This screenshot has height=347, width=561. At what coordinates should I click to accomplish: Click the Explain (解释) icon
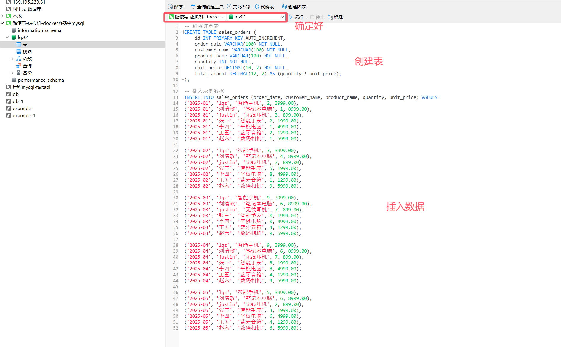[x=330, y=17]
